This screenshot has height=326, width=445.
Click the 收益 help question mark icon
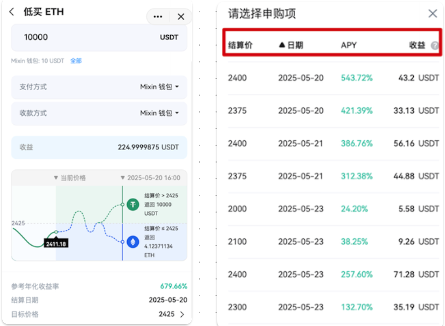(434, 45)
